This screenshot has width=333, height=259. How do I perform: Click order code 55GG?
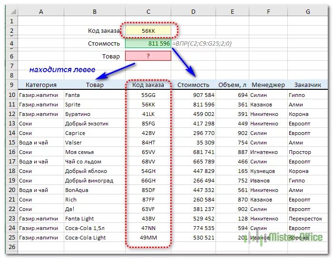[x=148, y=95]
